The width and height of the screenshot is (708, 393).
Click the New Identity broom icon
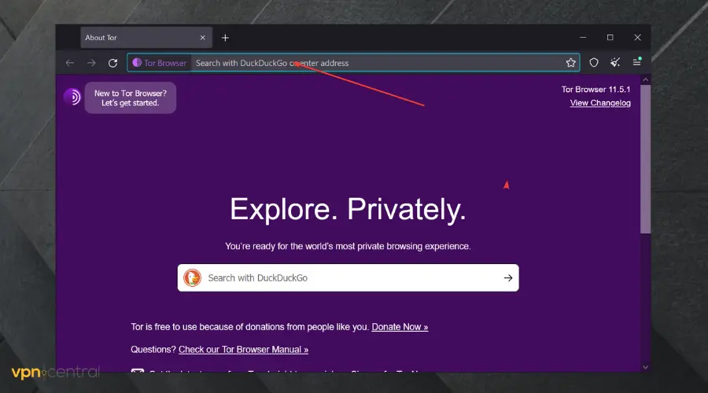[615, 63]
